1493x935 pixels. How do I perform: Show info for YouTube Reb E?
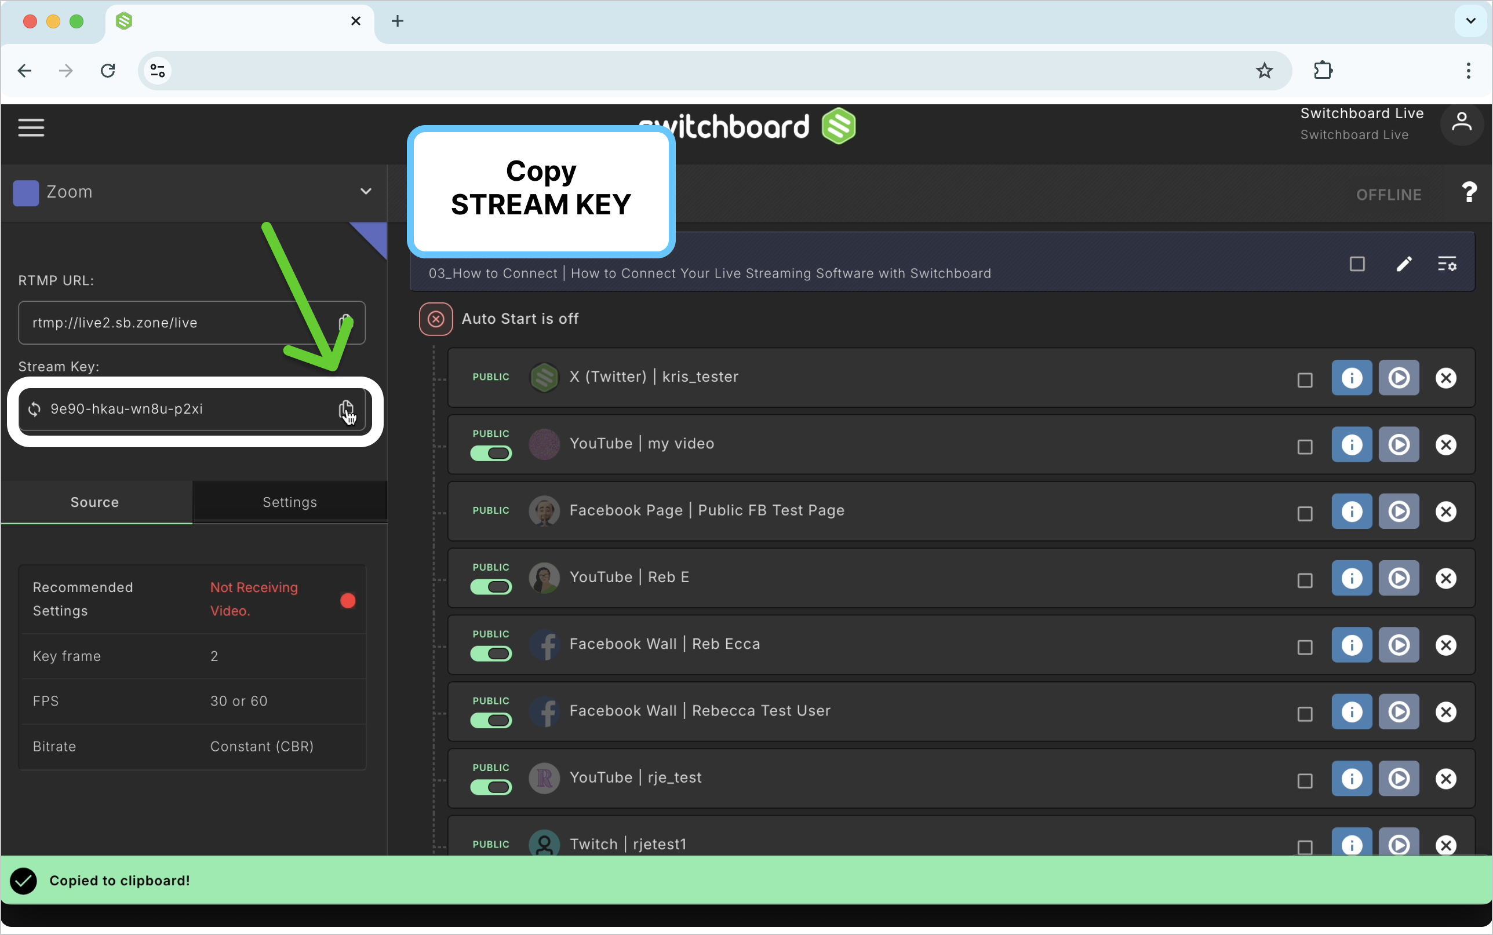1352,578
